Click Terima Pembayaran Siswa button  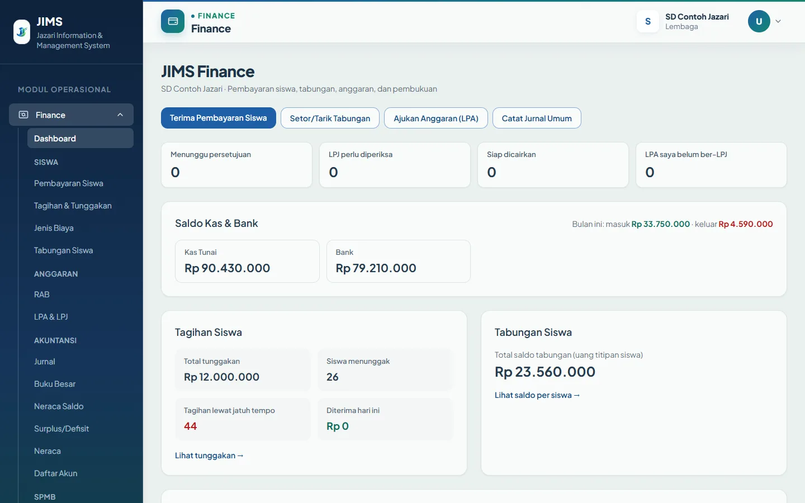click(219, 118)
